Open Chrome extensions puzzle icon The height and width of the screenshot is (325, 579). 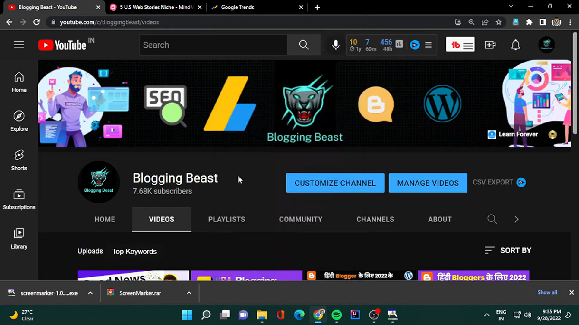point(529,22)
